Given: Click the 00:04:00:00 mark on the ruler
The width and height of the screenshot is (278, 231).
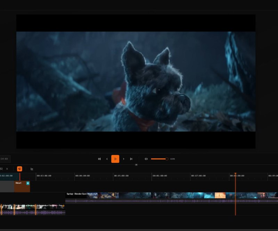Looking at the screenshot, I should [x=83, y=176].
